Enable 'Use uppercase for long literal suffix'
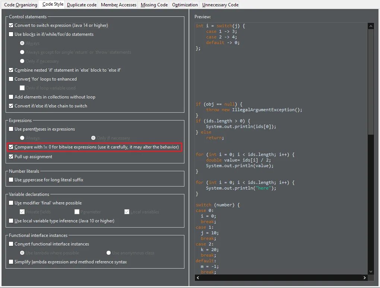The height and width of the screenshot is (288, 380). tap(11, 179)
